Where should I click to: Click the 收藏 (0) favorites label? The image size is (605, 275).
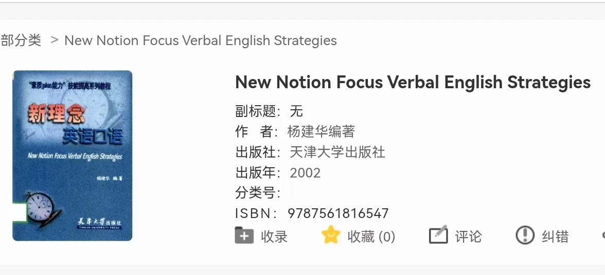(x=371, y=237)
